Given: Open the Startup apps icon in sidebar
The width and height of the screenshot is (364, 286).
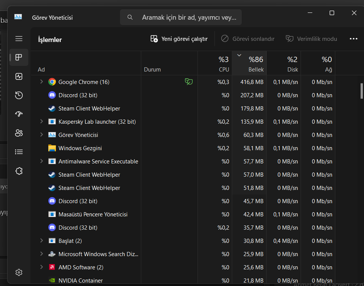Looking at the screenshot, I should tap(19, 114).
